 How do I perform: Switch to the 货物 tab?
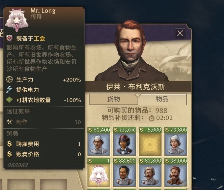(x=114, y=99)
